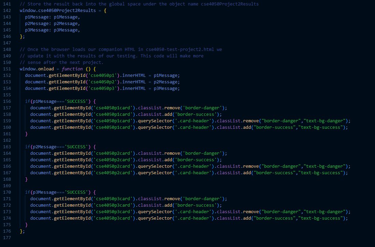Click 'cse4050-test-project2.html' in the line 148 comment

point(180,50)
